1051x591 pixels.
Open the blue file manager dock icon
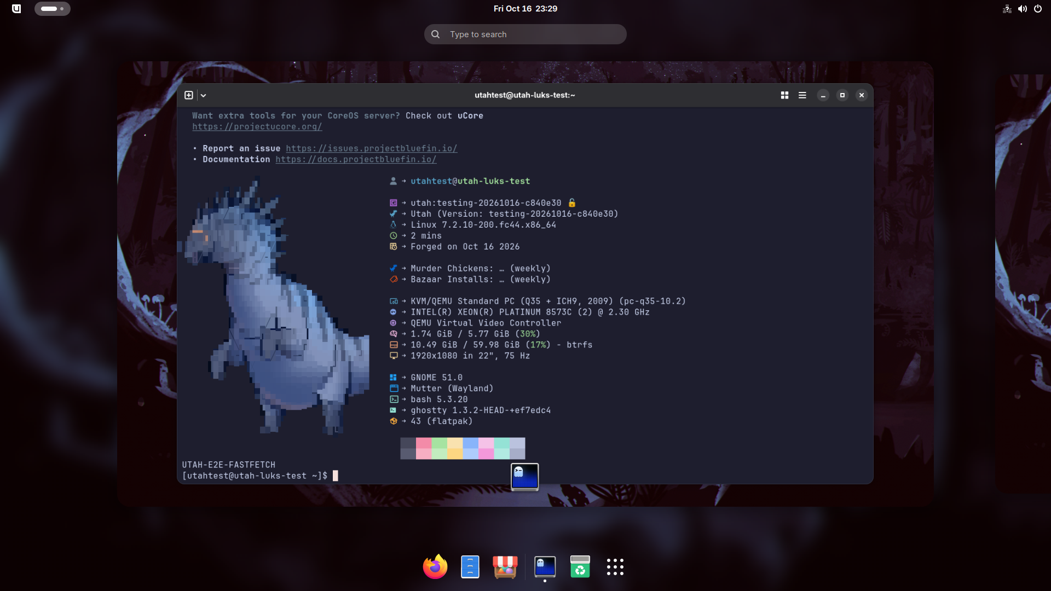pyautogui.click(x=470, y=567)
